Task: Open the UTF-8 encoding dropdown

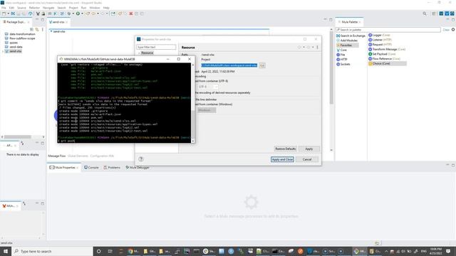Action: 207,87
